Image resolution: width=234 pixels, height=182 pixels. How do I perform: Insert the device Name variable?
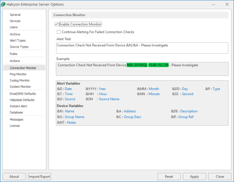click(70, 111)
